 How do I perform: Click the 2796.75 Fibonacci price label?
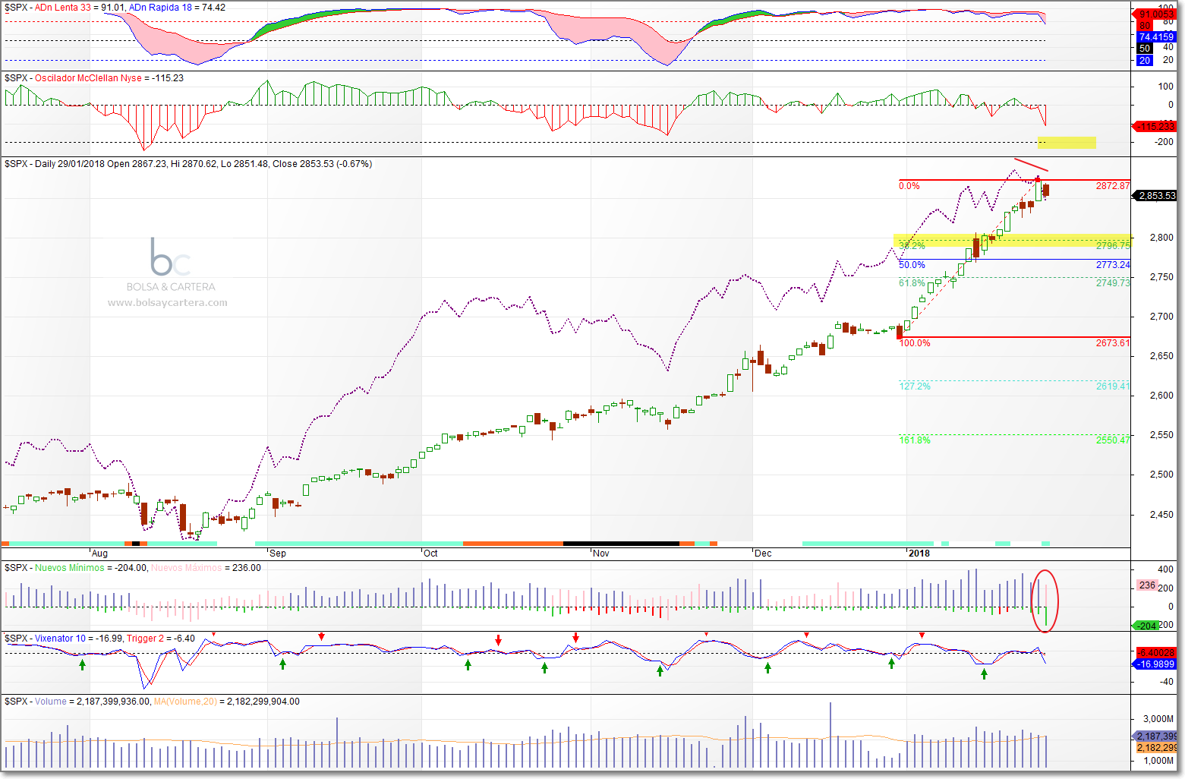[1113, 245]
